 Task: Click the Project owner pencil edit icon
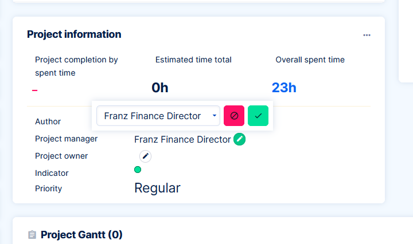coord(146,156)
